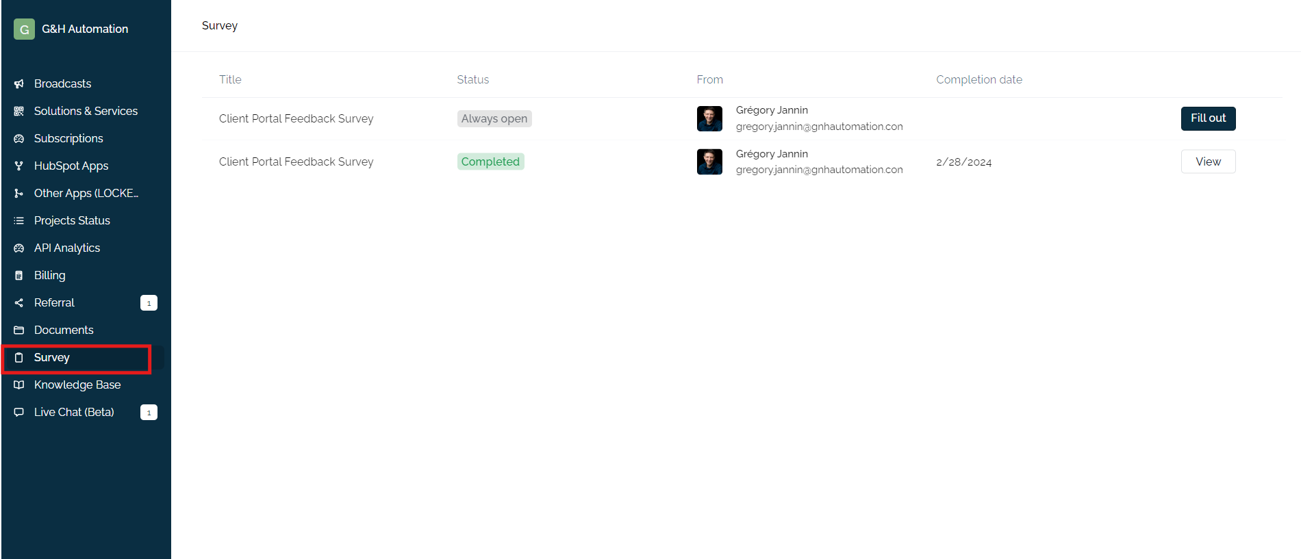Viewport: 1301px width, 559px height.
Task: Open Other Apps (LOCKED) menu item
Action: (x=86, y=194)
